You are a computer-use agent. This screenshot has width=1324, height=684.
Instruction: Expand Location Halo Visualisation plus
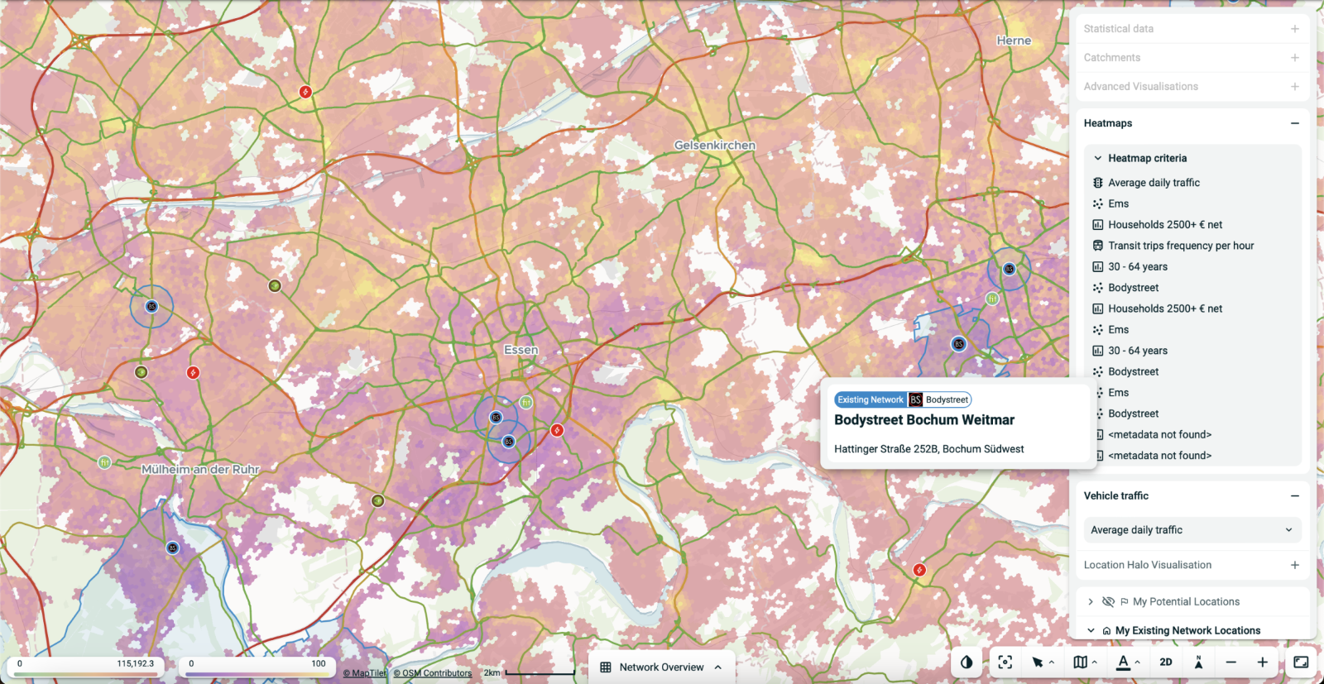point(1295,566)
